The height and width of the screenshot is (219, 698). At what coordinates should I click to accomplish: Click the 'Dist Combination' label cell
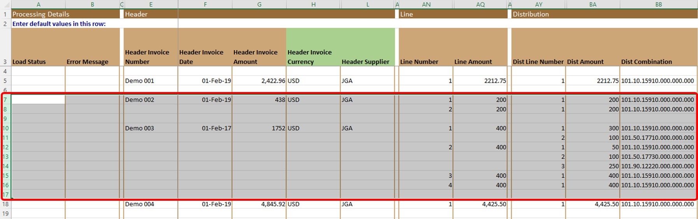658,47
